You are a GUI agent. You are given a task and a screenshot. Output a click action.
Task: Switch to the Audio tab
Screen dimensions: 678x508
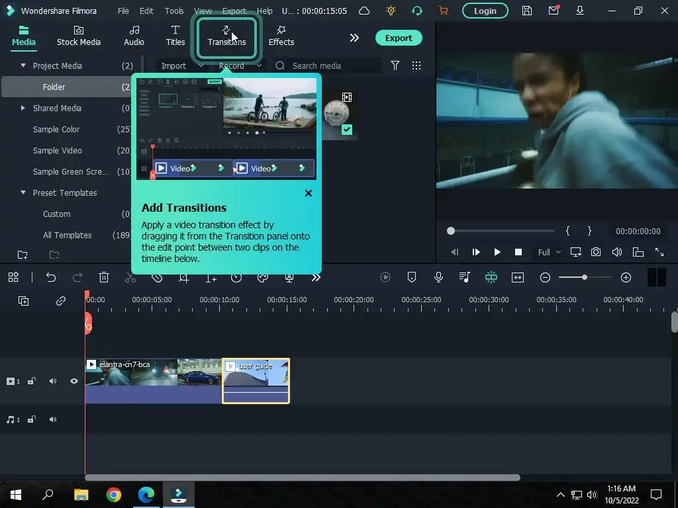134,36
